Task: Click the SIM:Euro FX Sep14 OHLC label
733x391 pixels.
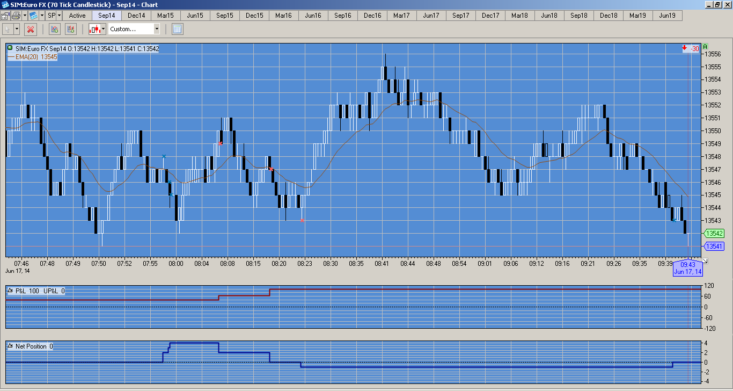Action: 87,49
